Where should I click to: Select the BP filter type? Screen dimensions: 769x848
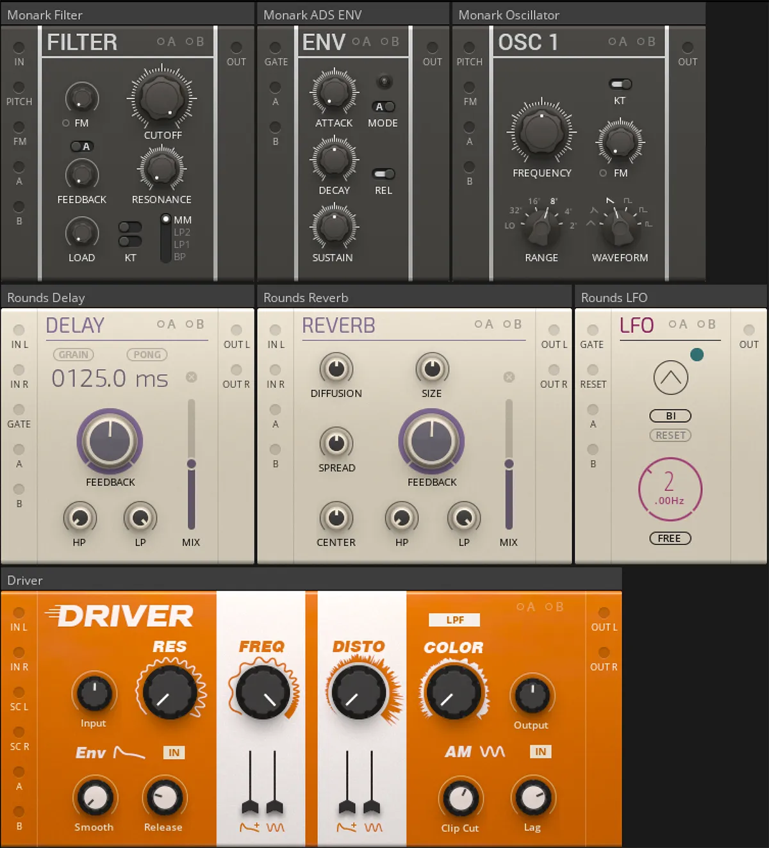[x=179, y=256]
